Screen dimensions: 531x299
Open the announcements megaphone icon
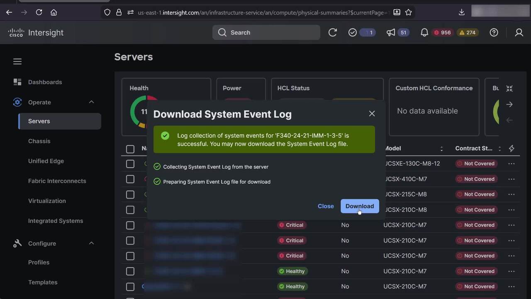391,32
